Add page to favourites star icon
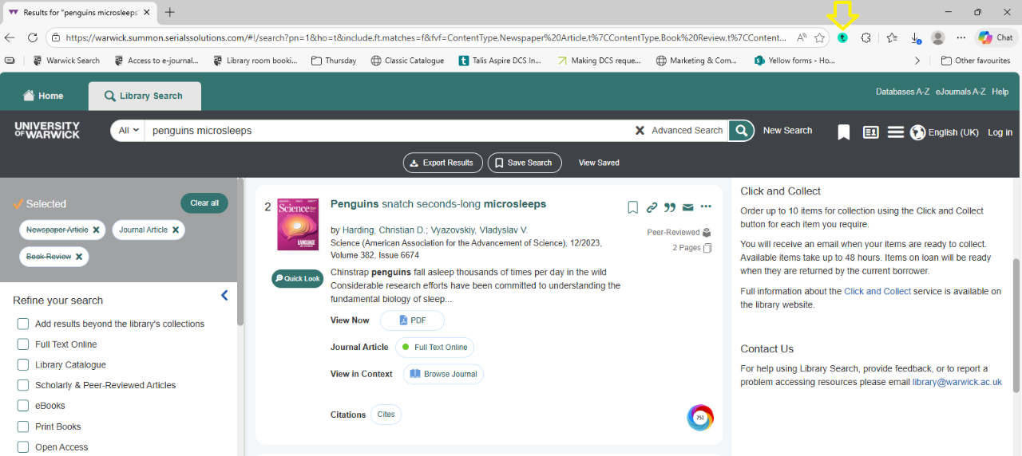Viewport: 1022px width, 456px height. tap(819, 37)
